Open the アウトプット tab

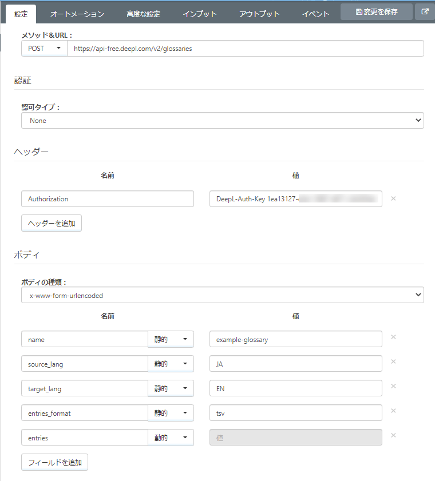pyautogui.click(x=259, y=14)
